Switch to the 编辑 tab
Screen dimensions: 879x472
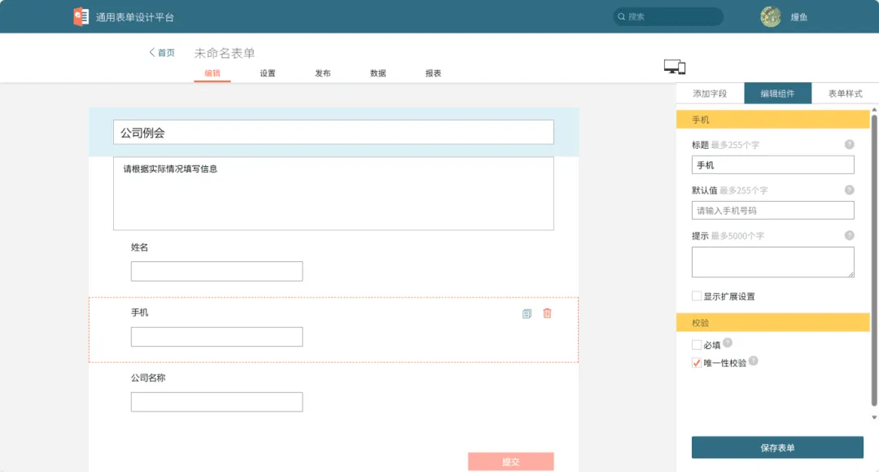coord(212,73)
